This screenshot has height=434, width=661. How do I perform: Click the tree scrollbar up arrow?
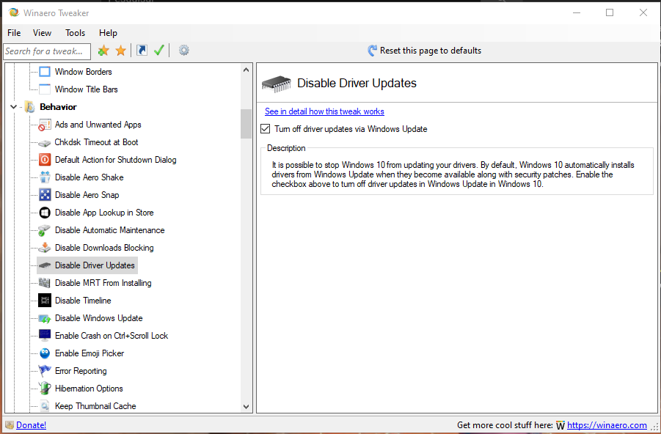pyautogui.click(x=246, y=70)
